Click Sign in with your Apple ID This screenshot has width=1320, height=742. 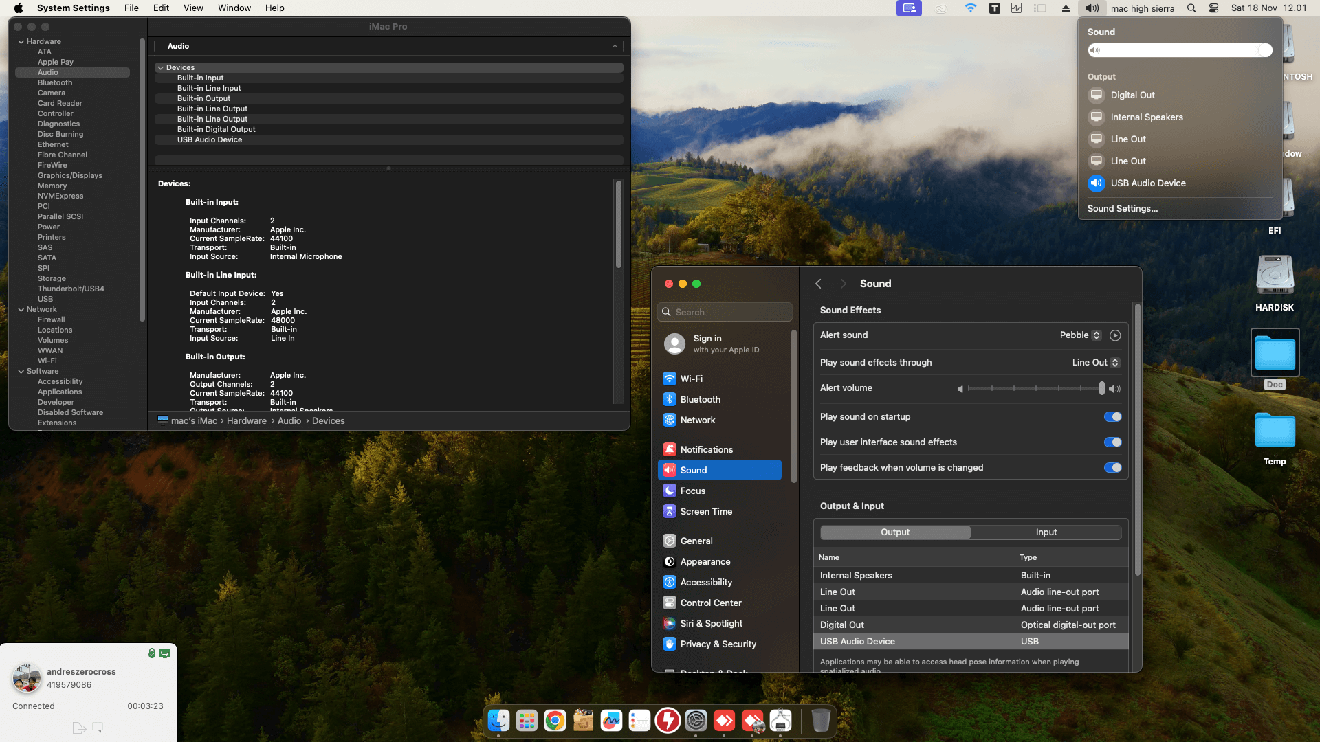point(725,344)
